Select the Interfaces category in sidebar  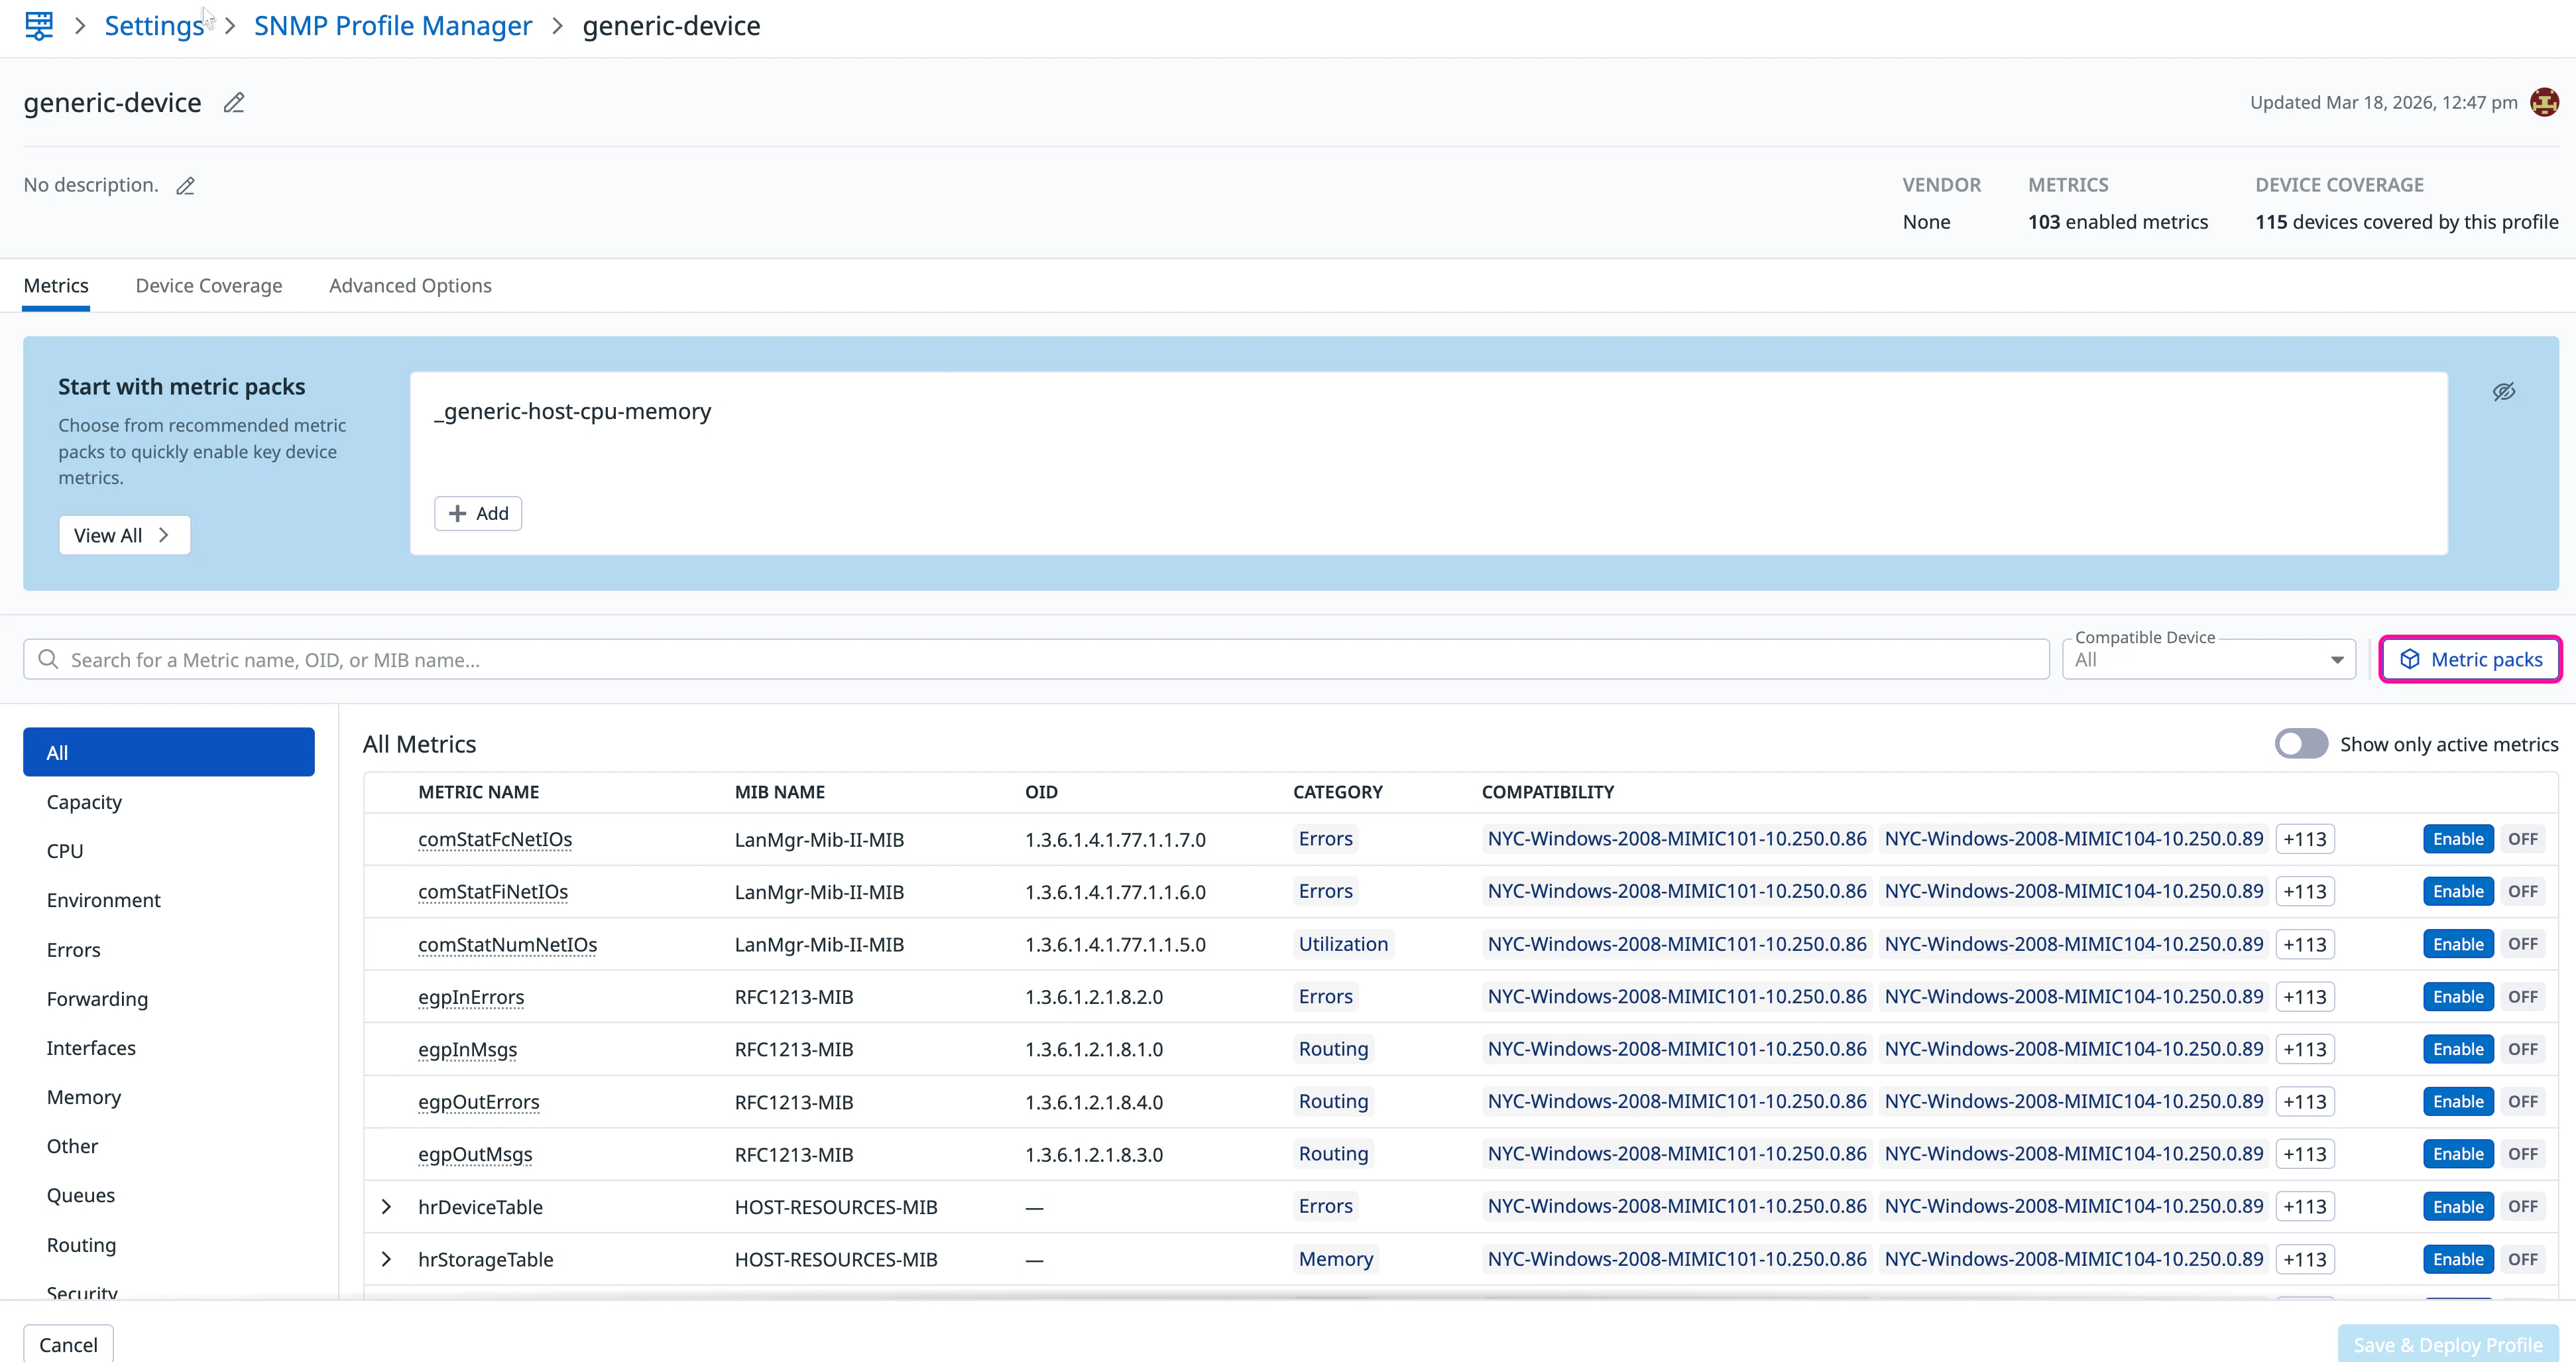pos(91,1048)
